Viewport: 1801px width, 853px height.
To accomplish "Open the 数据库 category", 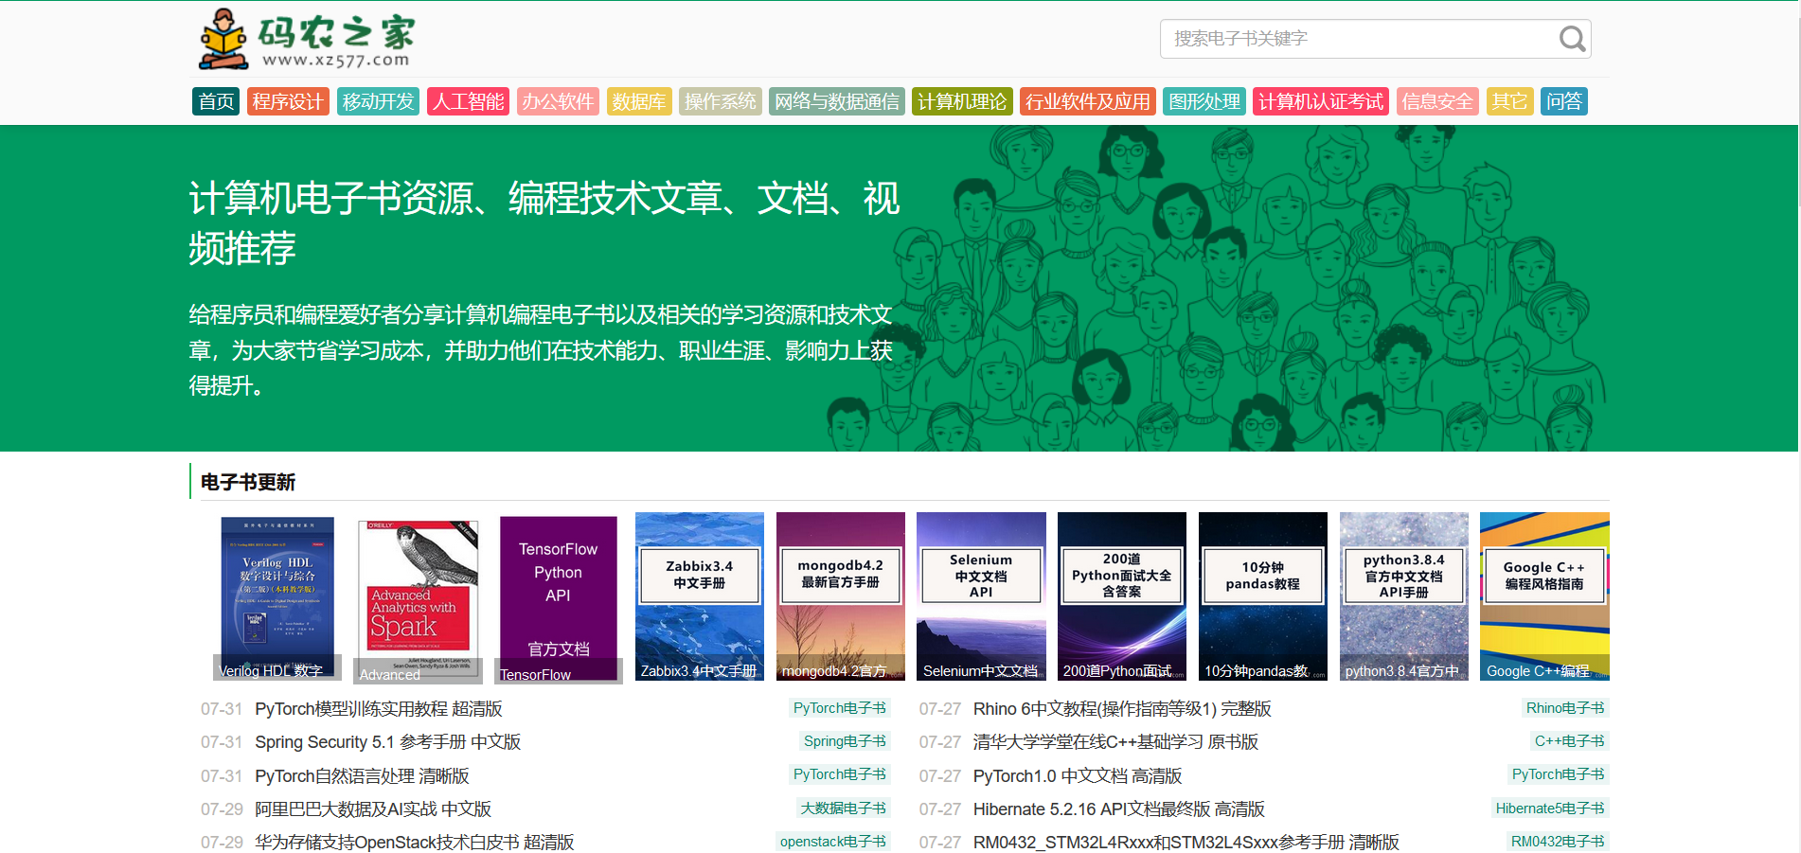I will (x=639, y=101).
